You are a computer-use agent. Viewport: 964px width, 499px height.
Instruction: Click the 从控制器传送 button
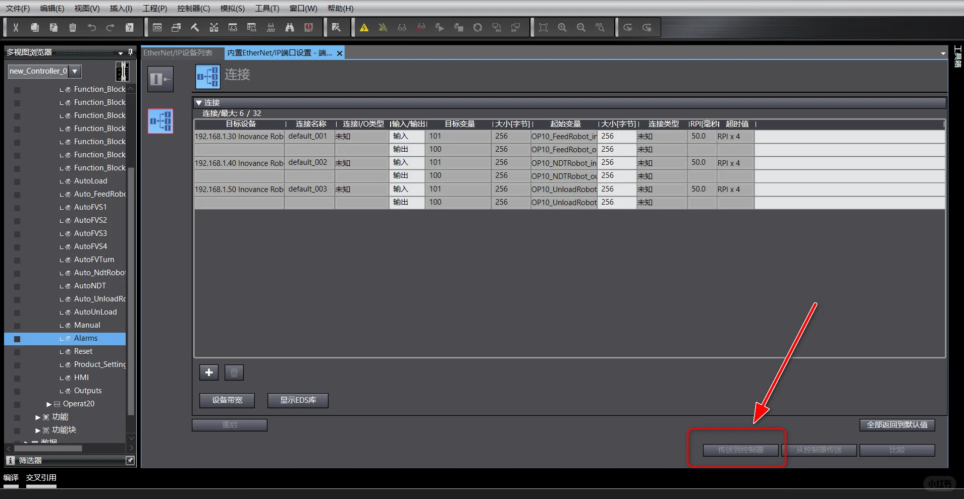point(819,450)
